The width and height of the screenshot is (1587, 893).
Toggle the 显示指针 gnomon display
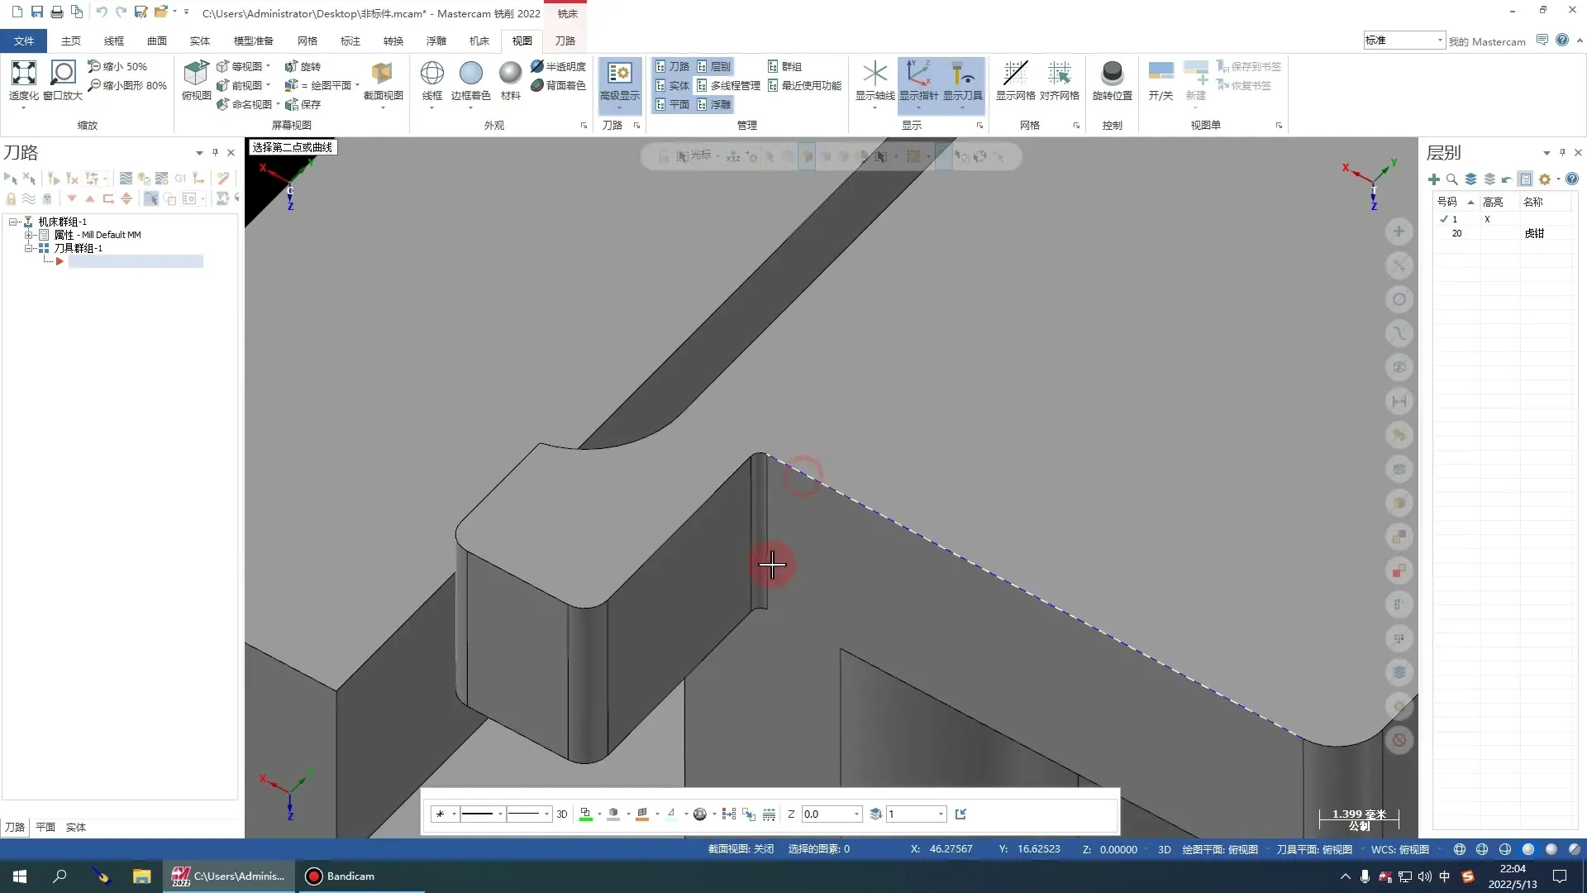point(918,74)
